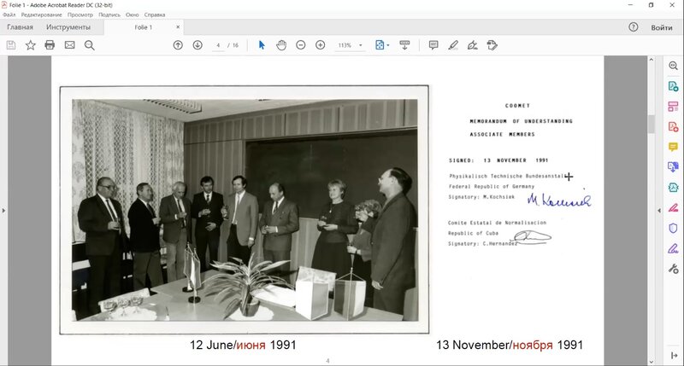This screenshot has width=684, height=366.
Task: Go to next page arrow
Action: [x=198, y=45]
